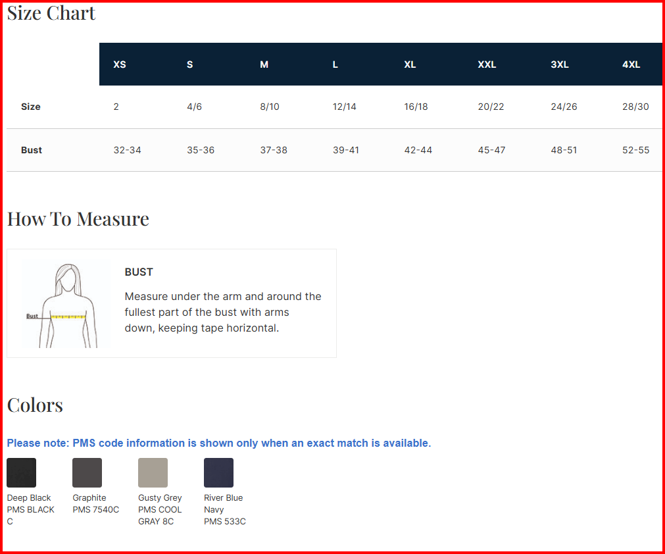Click the How To Measure heading
This screenshot has height=554, width=665.
(x=78, y=219)
